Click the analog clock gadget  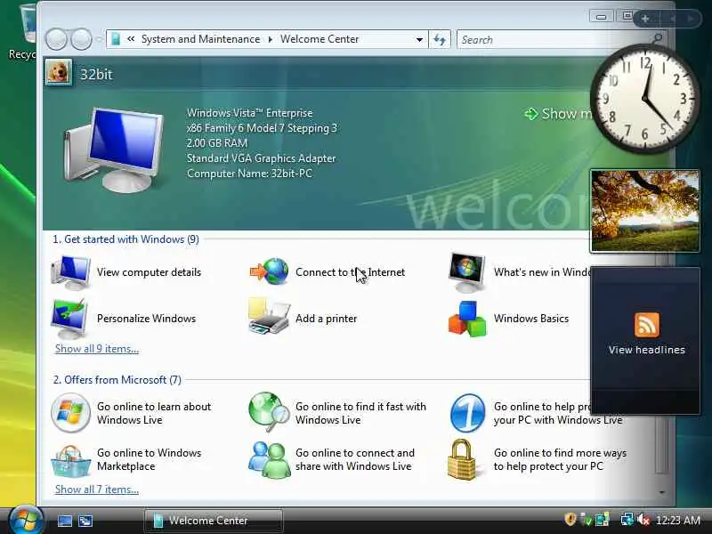pyautogui.click(x=644, y=99)
